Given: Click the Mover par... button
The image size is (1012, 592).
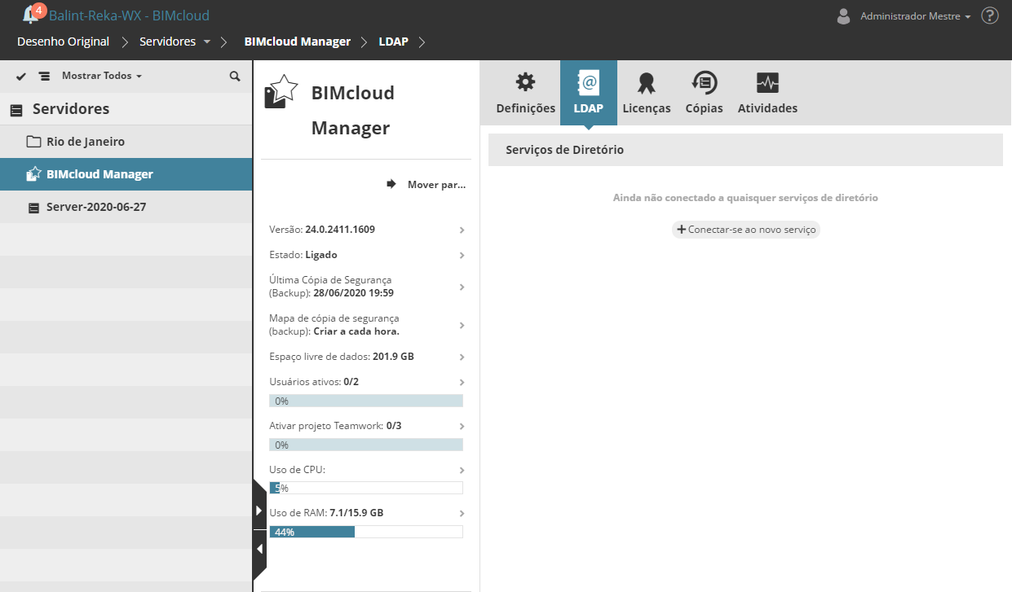Looking at the screenshot, I should click(x=426, y=185).
